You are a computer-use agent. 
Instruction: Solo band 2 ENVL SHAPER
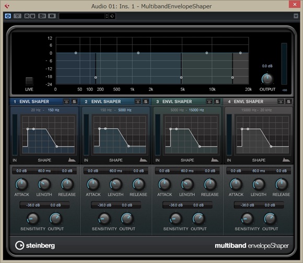[146, 102]
